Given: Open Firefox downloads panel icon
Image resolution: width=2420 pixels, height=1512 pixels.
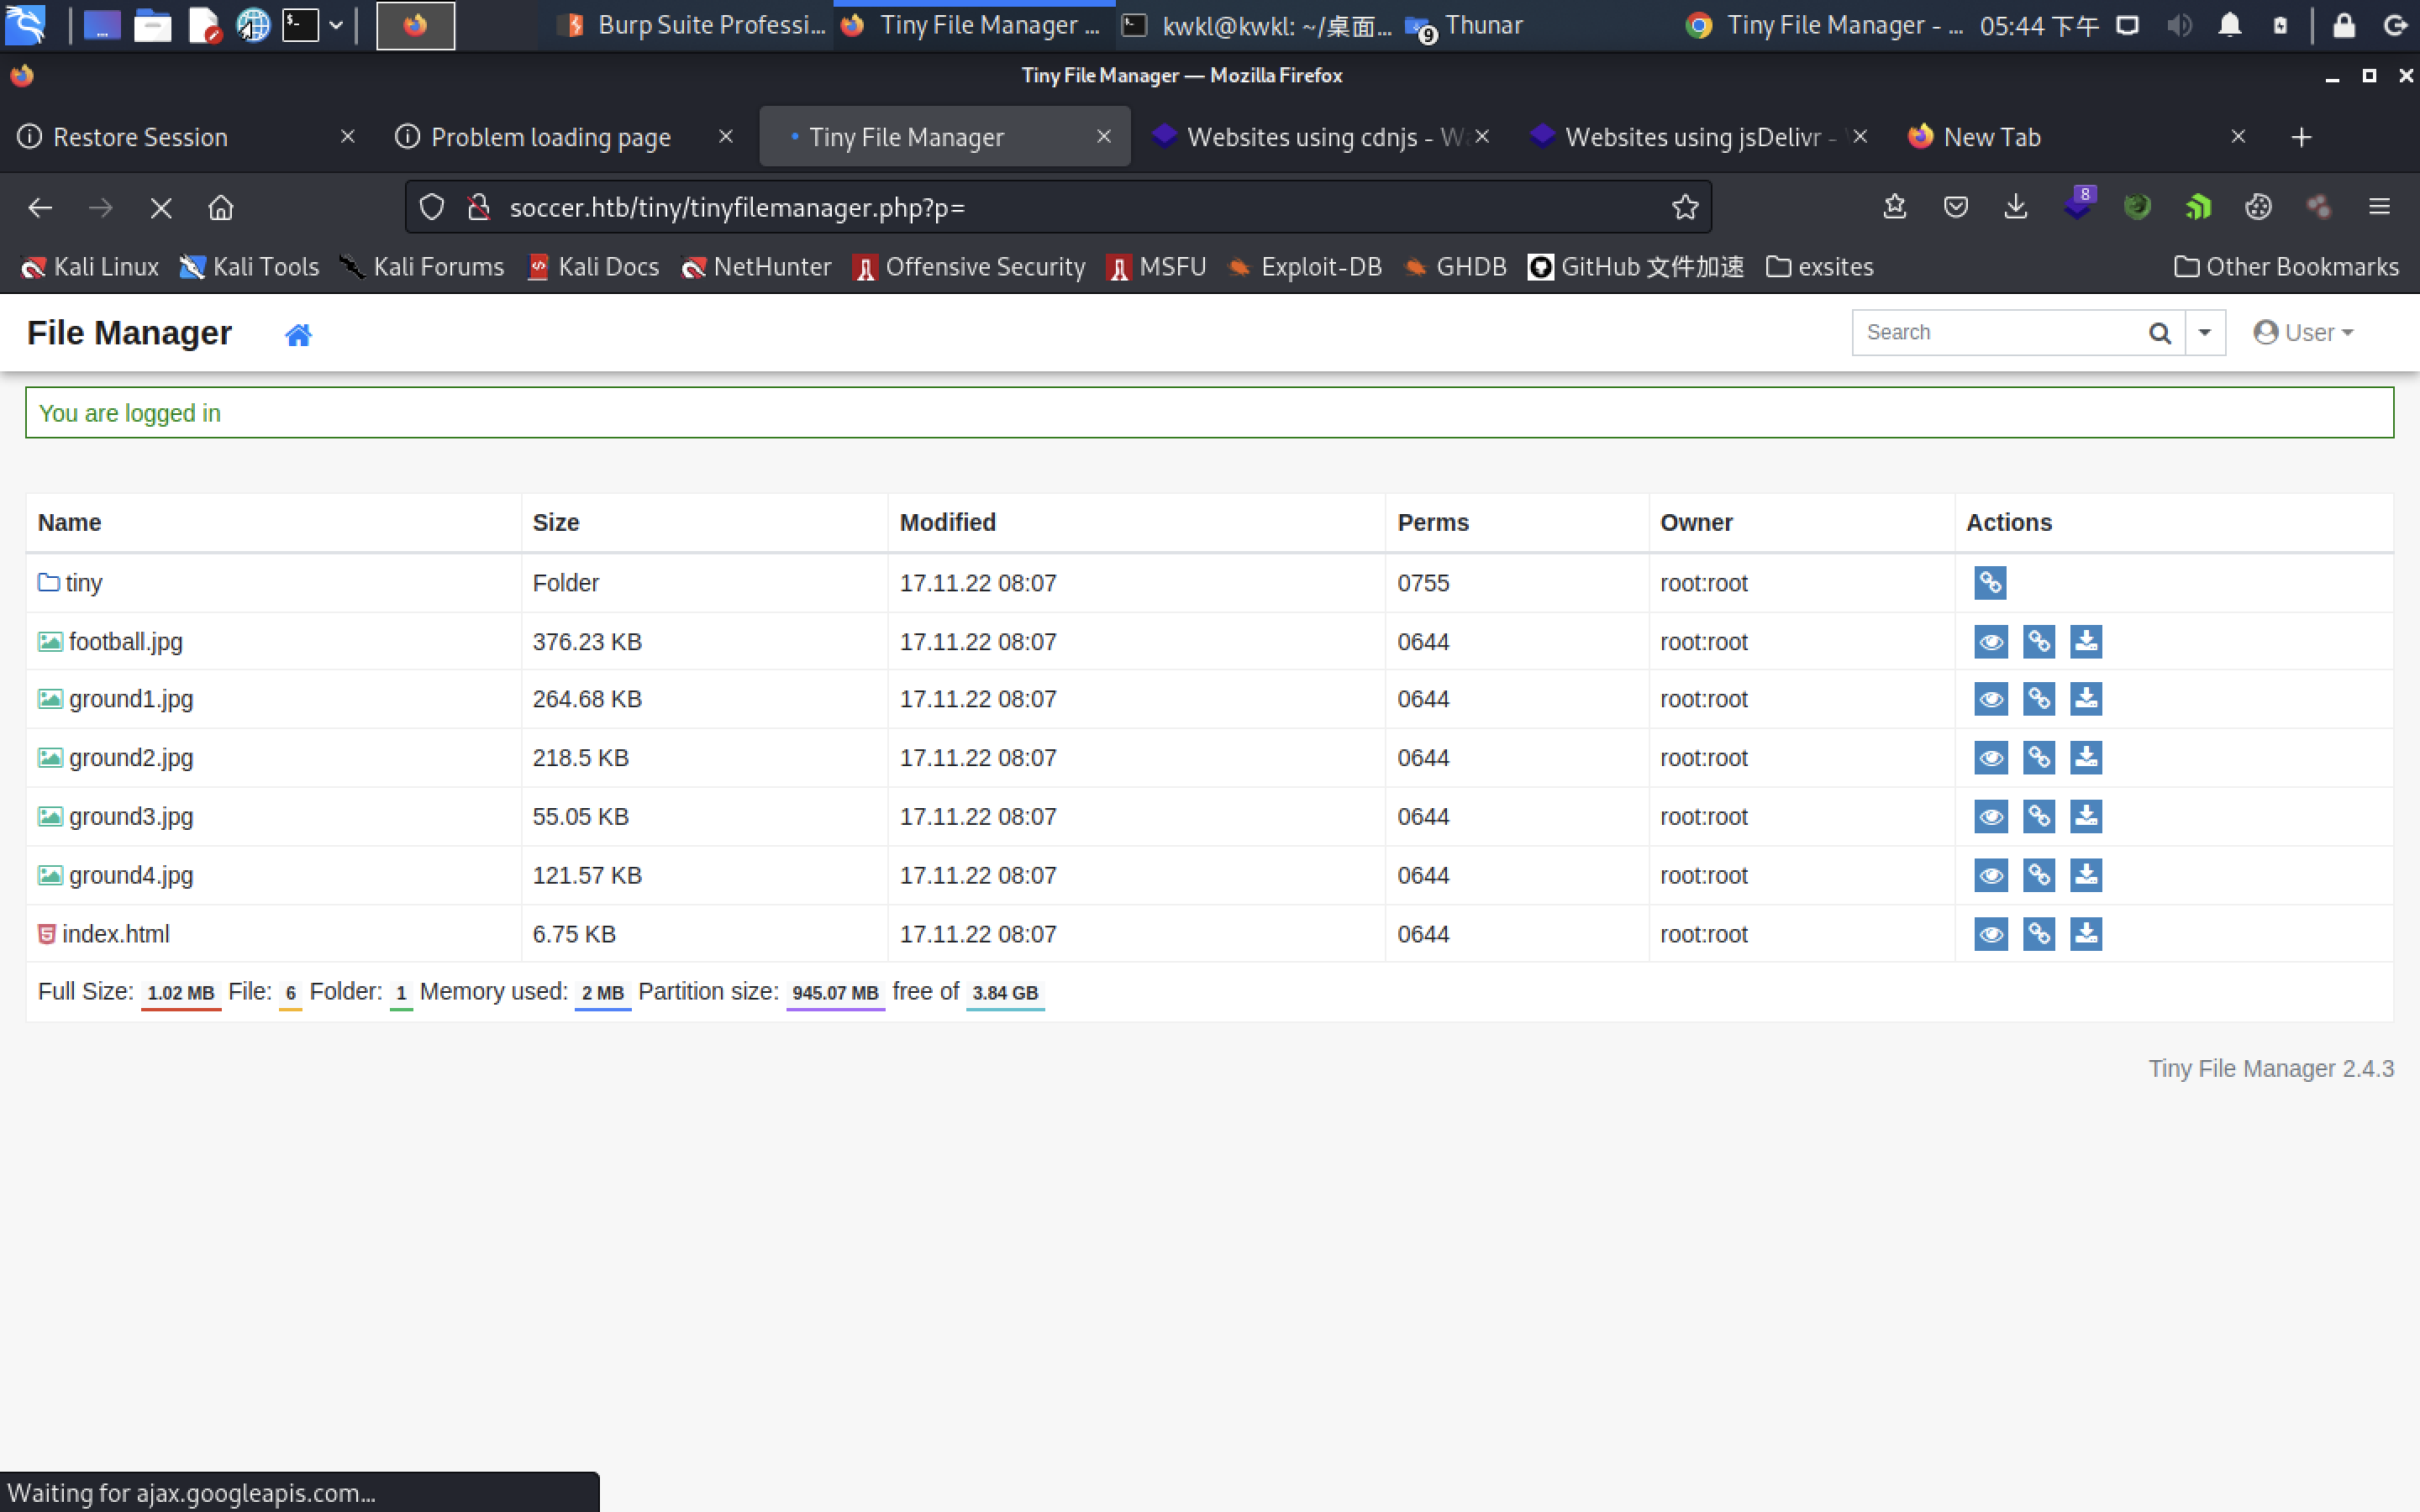Looking at the screenshot, I should tap(2015, 207).
